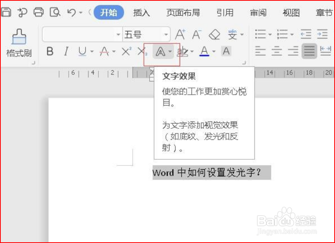Select the 开始 ribbon tab

click(109, 12)
